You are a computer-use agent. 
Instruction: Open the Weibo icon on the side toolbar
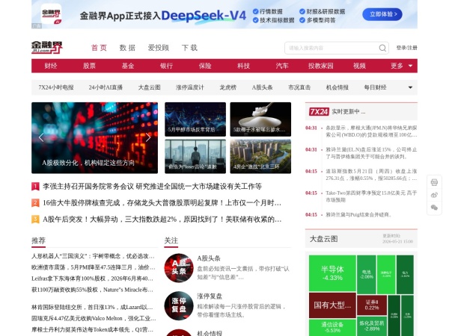click(434, 195)
